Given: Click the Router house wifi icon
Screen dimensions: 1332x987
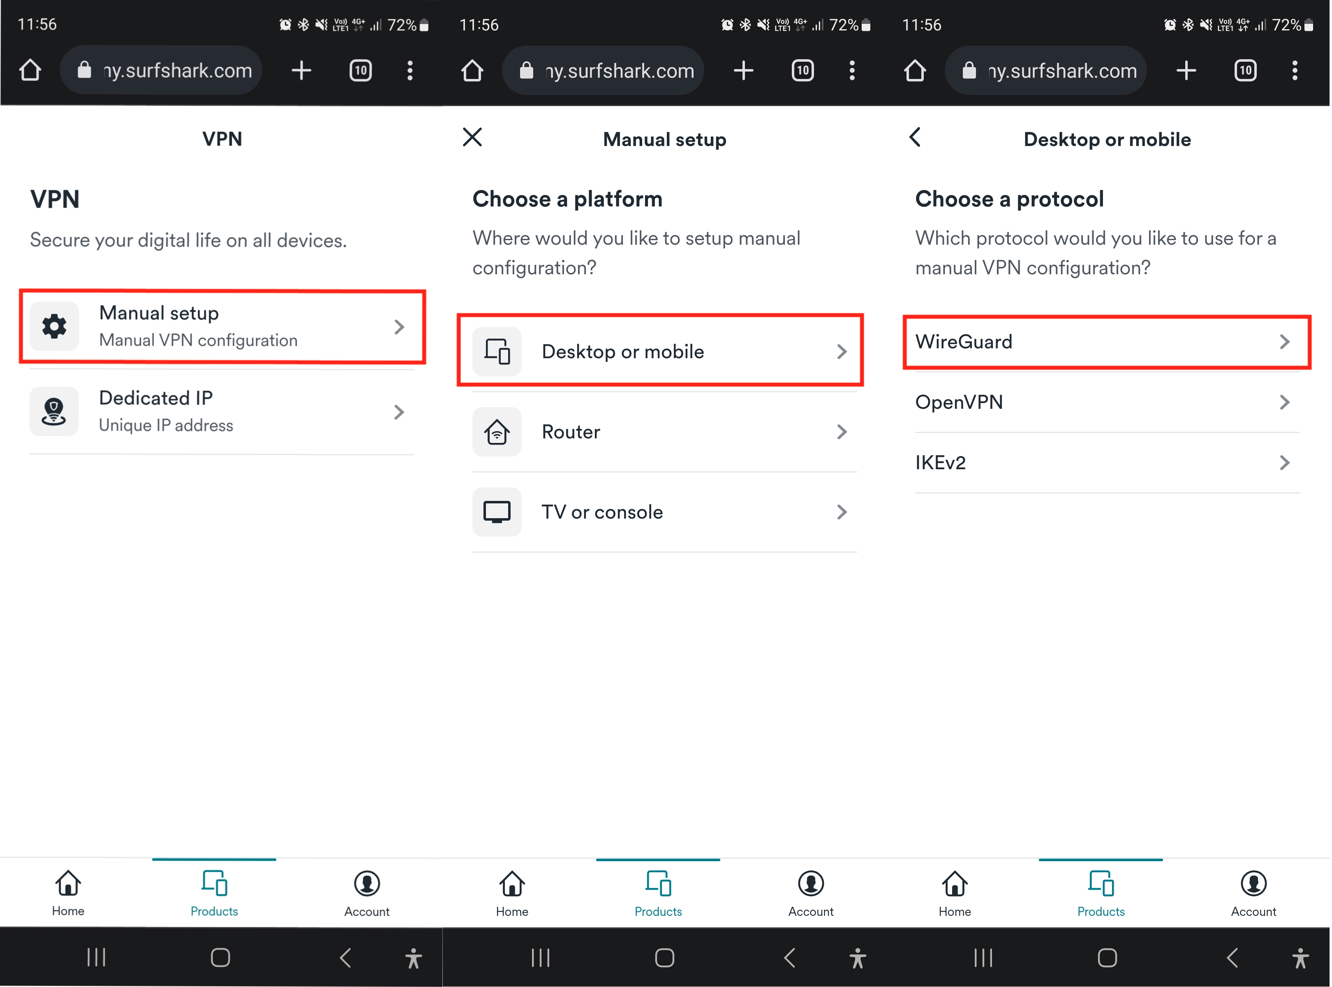Looking at the screenshot, I should pos(497,433).
